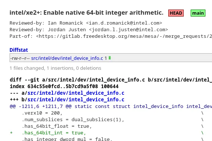Image resolution: width=212 pixels, height=141 pixels.
Task: Click the @@ -1211,6 +1211,7 @@ hunk header
Action: (111, 106)
